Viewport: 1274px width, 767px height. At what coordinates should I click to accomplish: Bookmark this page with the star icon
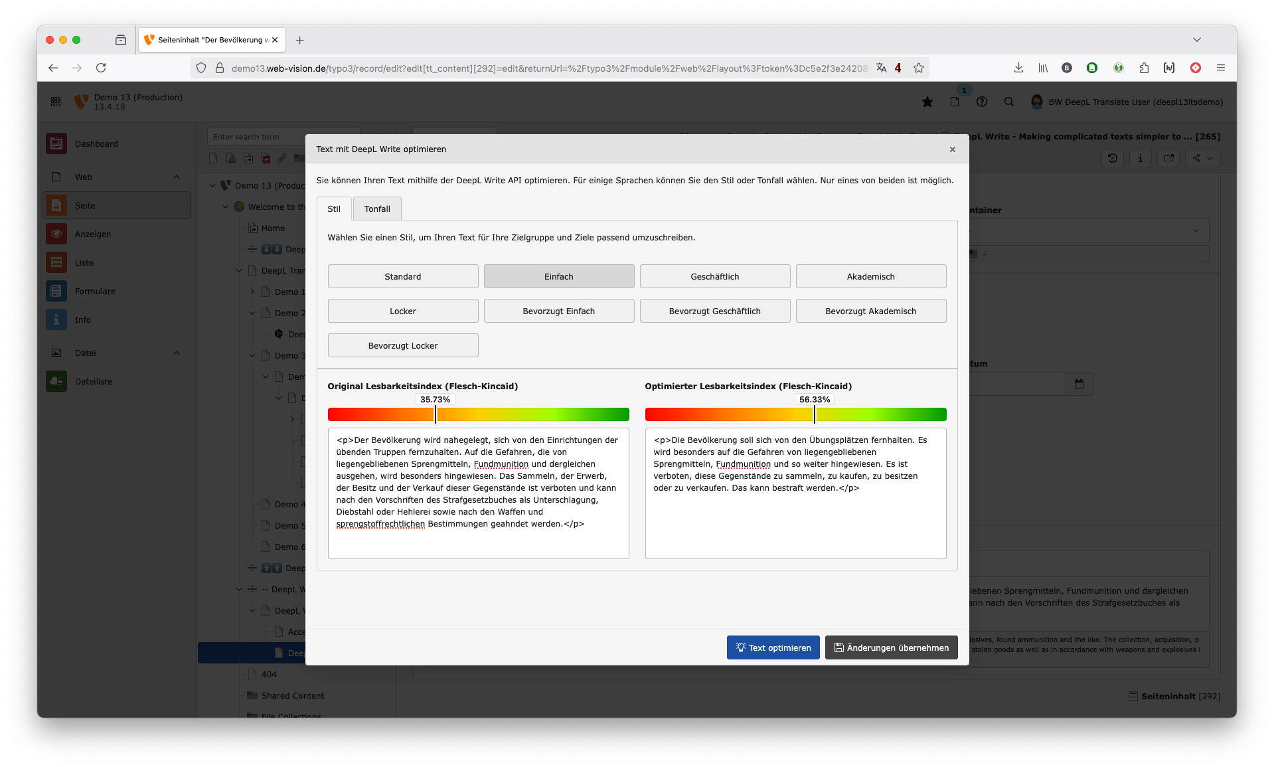pyautogui.click(x=919, y=68)
